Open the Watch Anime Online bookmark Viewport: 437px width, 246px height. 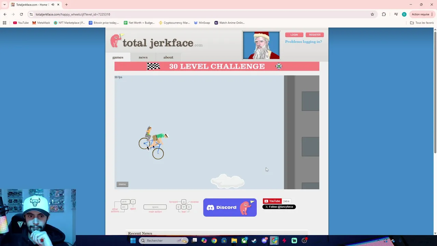pos(229,23)
